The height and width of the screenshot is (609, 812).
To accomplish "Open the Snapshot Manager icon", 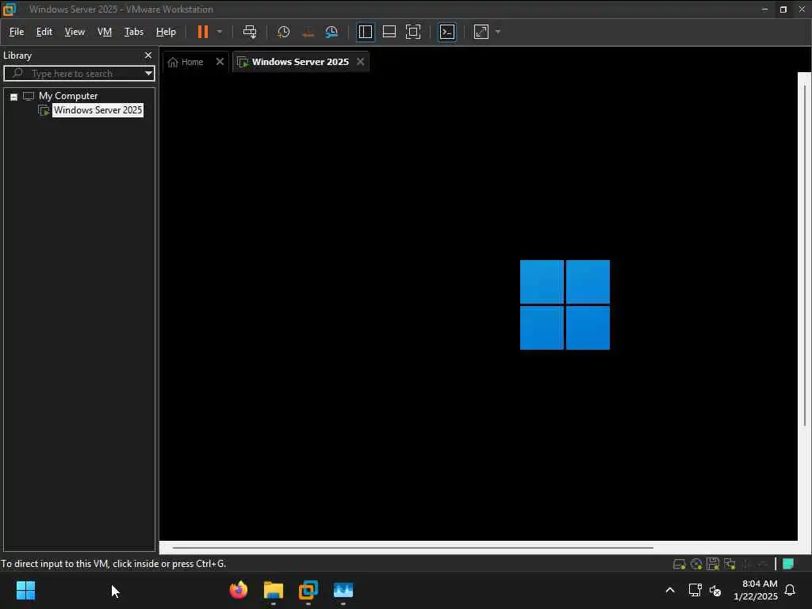I will 331,32.
